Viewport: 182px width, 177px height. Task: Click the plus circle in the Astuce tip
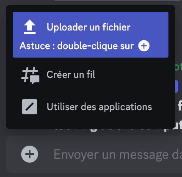tap(144, 46)
